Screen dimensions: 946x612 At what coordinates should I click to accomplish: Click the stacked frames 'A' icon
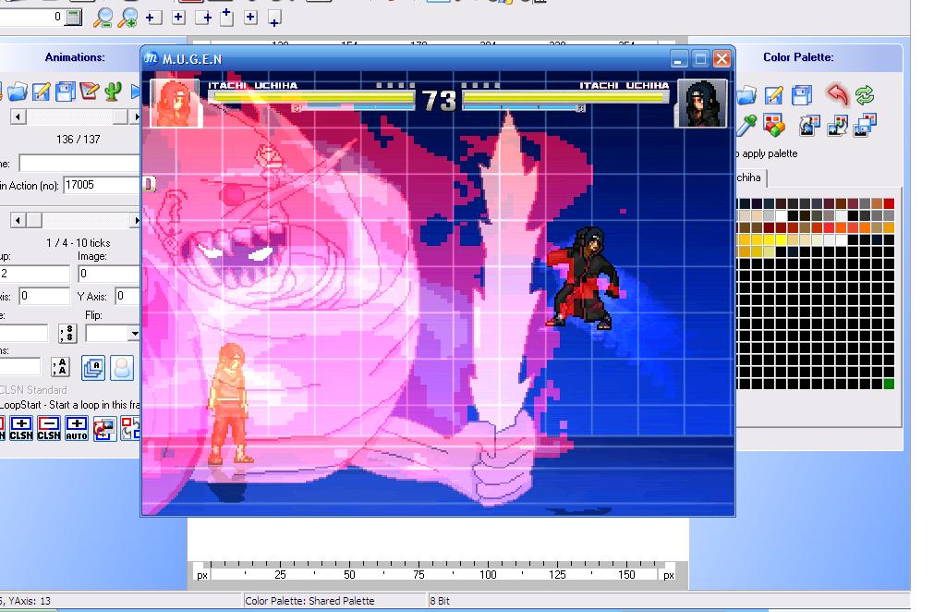[x=93, y=368]
